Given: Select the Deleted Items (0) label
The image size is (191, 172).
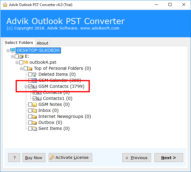Looking at the screenshot, I should pyautogui.click(x=57, y=74).
